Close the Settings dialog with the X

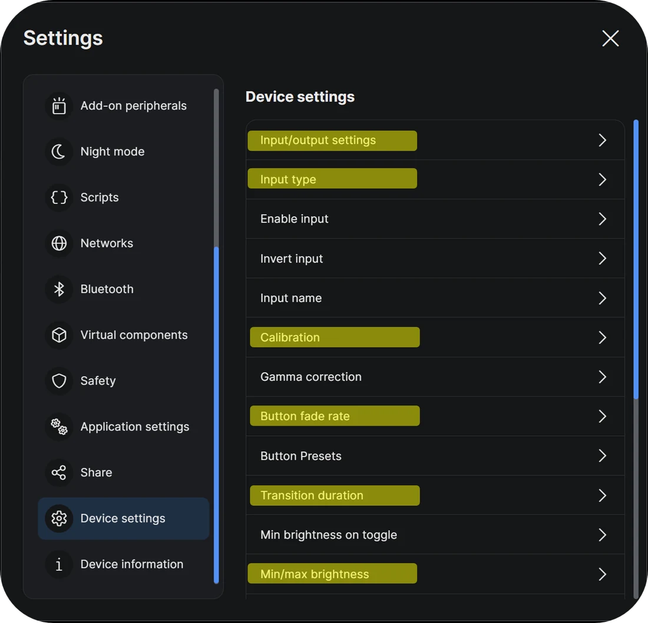pos(610,38)
